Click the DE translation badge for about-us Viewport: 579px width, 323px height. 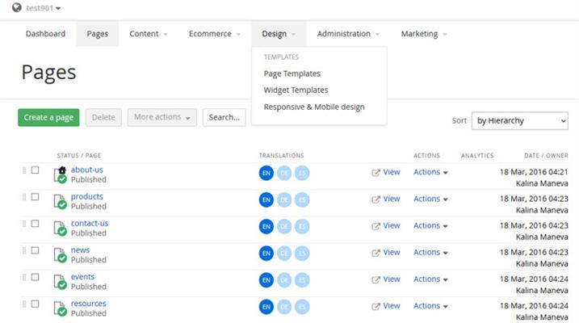(284, 173)
